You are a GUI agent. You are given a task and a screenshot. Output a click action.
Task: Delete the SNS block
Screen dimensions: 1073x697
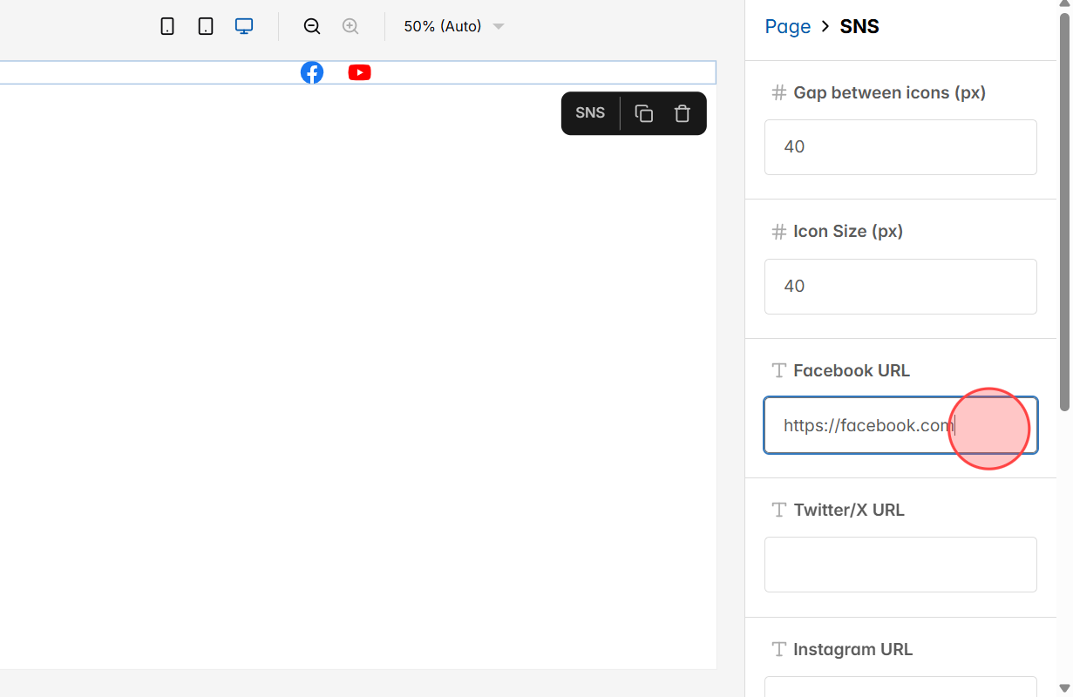(x=682, y=113)
